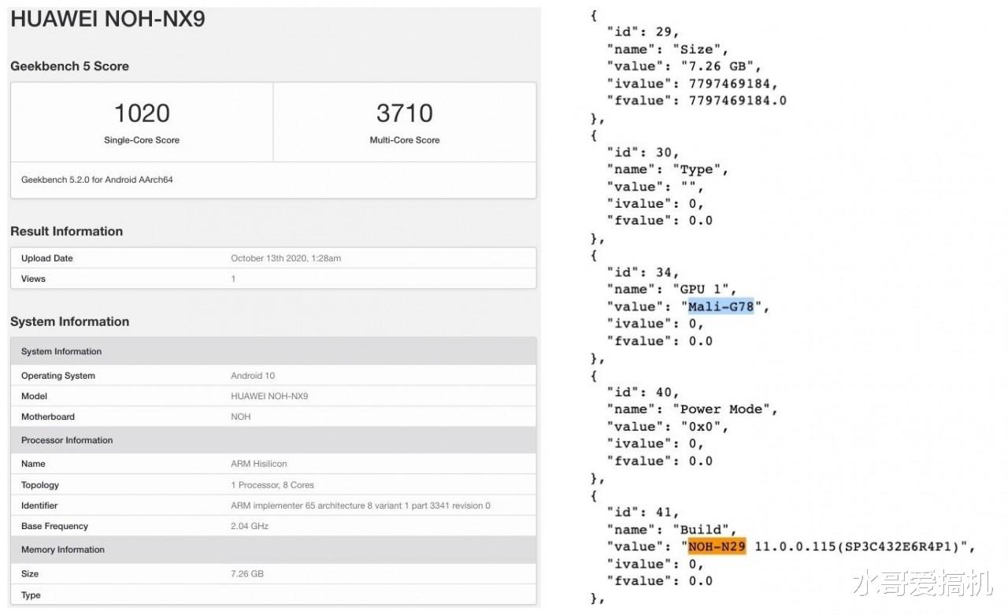Select the Upload Date value October 13th 2020

[286, 258]
